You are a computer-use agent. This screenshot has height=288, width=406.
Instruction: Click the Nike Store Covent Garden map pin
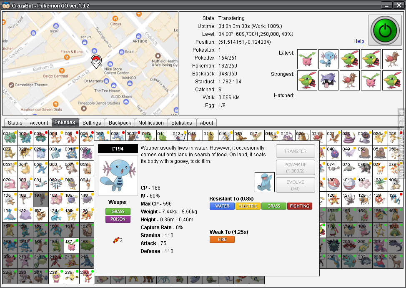(110, 64)
